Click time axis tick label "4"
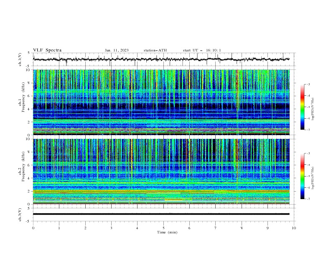This screenshot has width=331, height=256. [137, 228]
